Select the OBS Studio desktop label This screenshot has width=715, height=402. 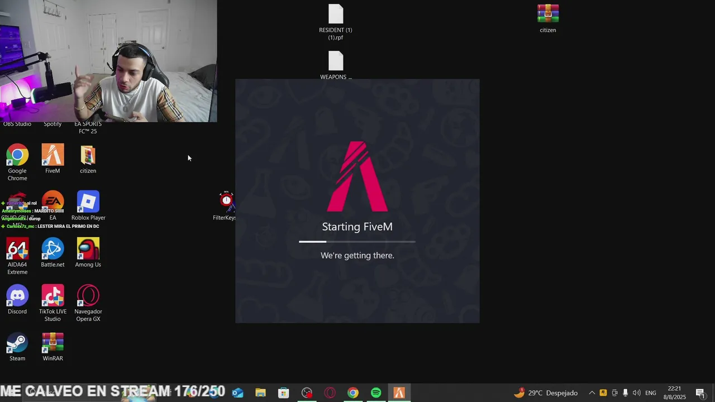17,124
